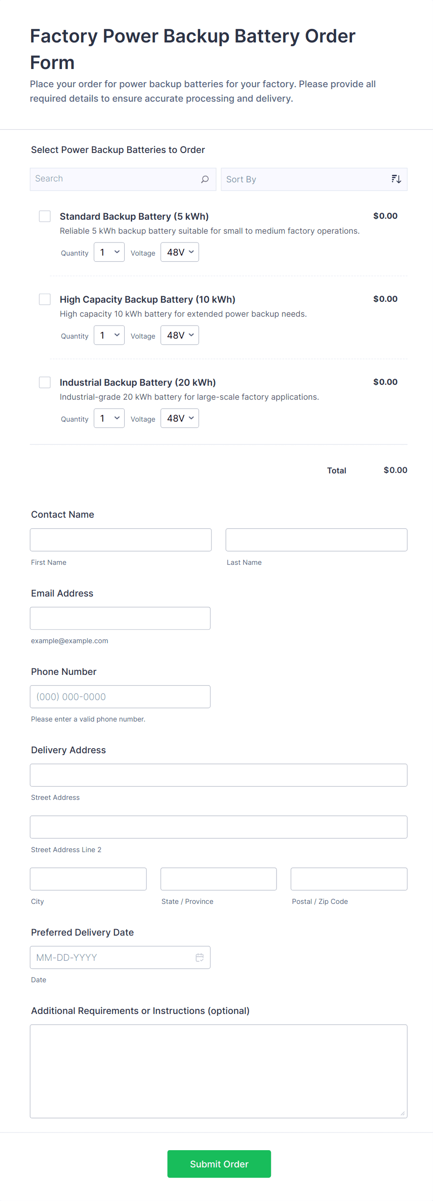This screenshot has width=433, height=1201.
Task: Expand Quantity dropdown for Industrial Backup Battery
Action: pos(109,418)
